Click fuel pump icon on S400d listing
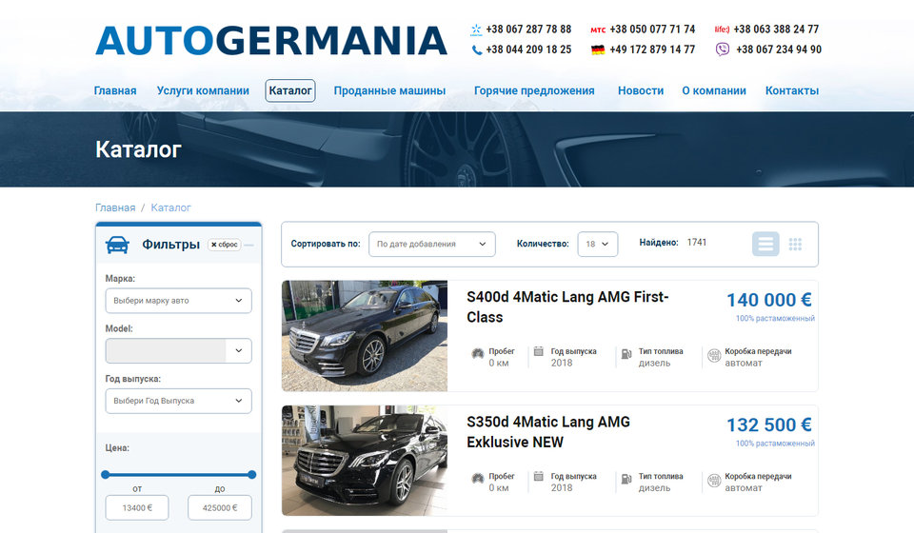This screenshot has height=533, width=914. [x=626, y=353]
